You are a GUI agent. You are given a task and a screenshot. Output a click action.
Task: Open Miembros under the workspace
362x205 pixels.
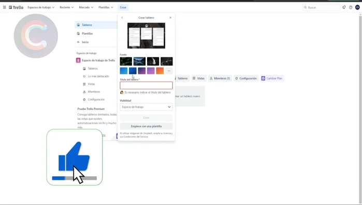[94, 92]
